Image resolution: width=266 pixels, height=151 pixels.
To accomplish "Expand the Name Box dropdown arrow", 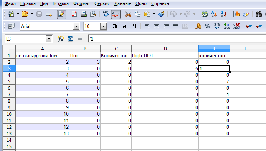I will click(x=49, y=39).
